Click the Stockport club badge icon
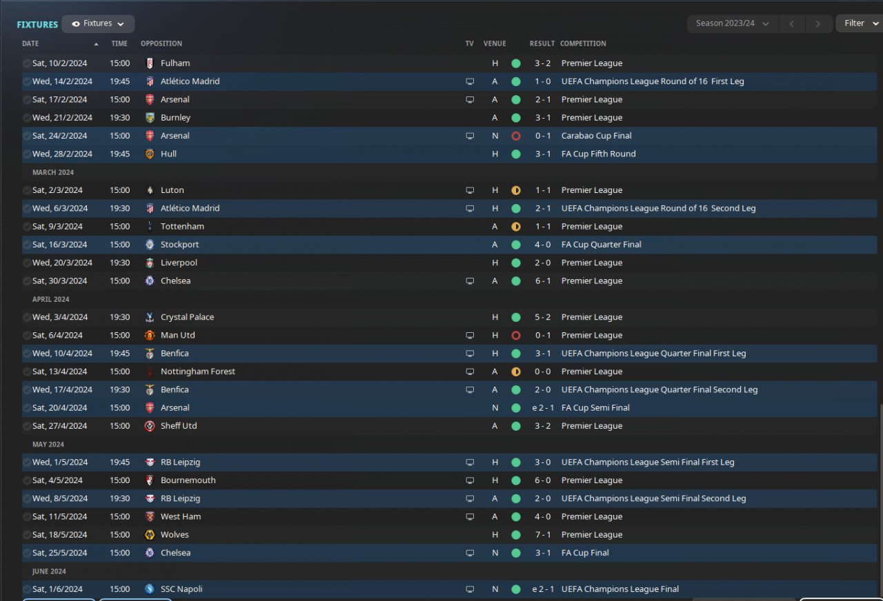This screenshot has height=601, width=883. coord(150,245)
